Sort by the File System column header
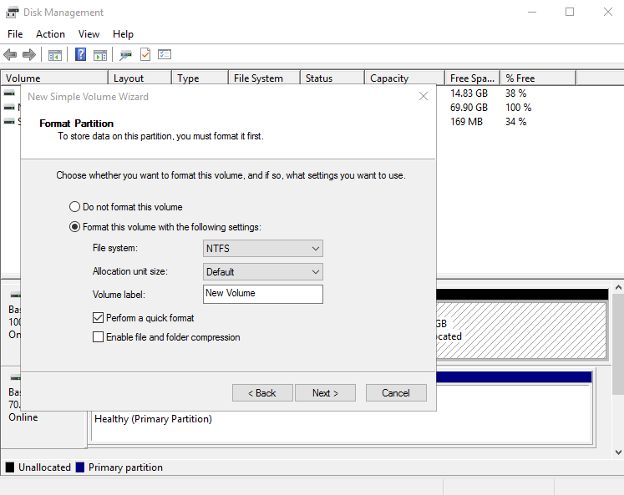 [x=264, y=78]
